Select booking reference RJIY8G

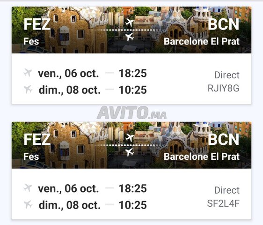[223, 88]
